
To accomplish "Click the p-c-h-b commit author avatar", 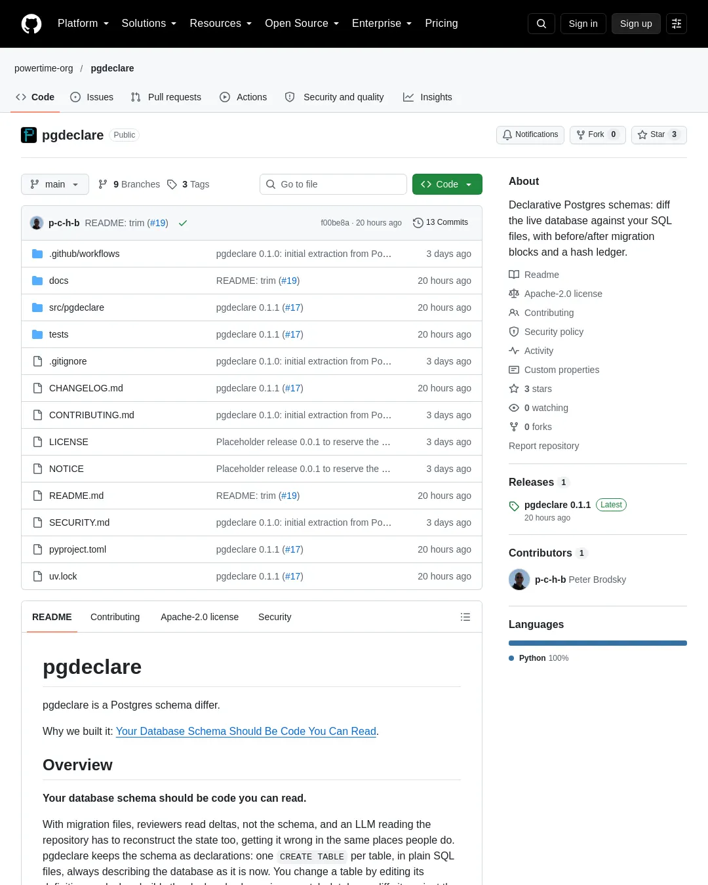I will click(37, 223).
